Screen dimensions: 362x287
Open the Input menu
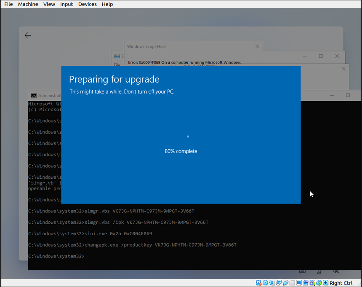point(67,4)
